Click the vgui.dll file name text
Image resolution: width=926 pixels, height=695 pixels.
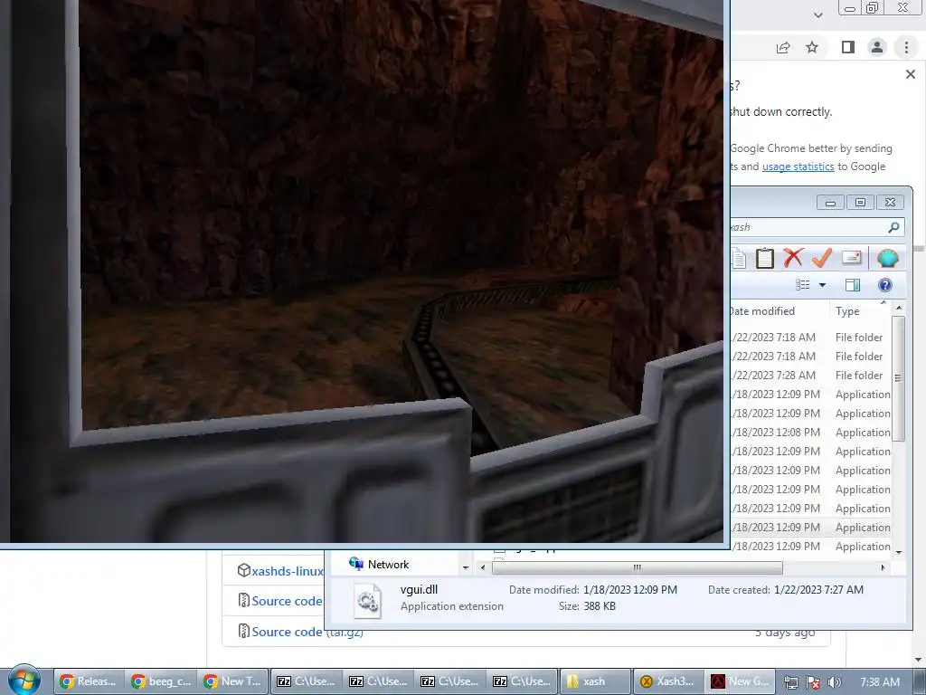click(x=419, y=590)
